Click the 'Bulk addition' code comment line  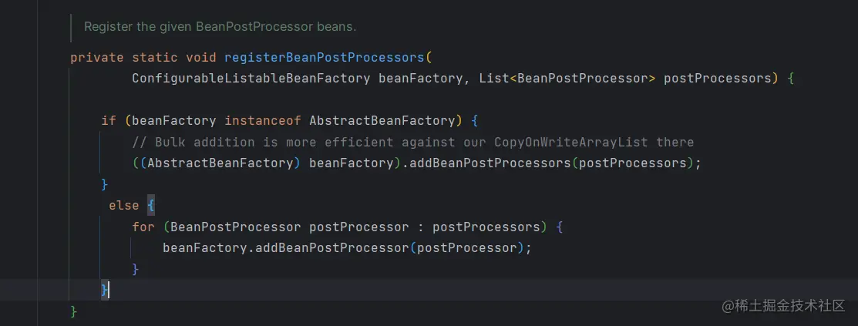(x=412, y=142)
